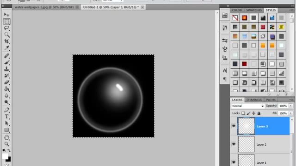This screenshot has height=166, width=296.
Task: Select the Blur tool
Action: point(6,95)
